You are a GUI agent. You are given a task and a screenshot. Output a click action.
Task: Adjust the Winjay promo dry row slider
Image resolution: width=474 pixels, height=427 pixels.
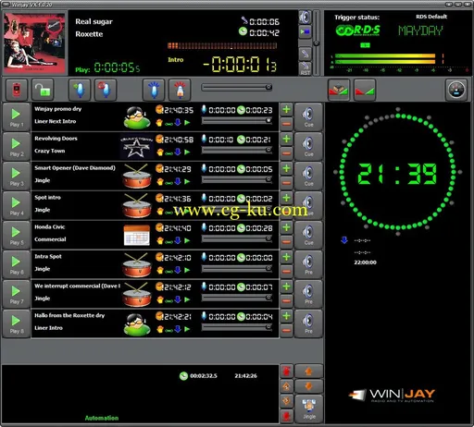click(x=237, y=121)
